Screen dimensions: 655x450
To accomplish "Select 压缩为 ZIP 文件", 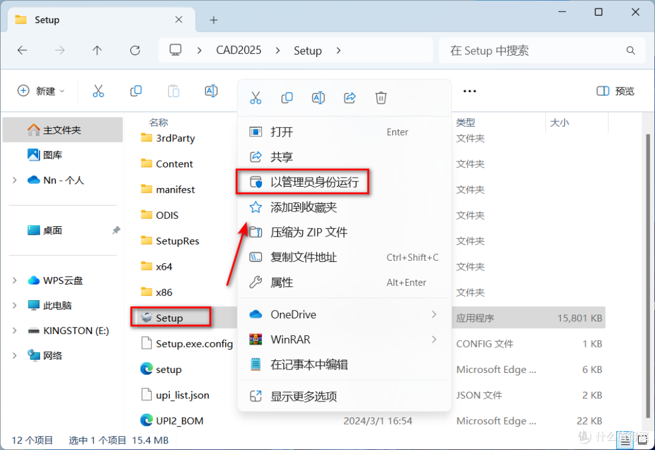I will tap(344, 232).
